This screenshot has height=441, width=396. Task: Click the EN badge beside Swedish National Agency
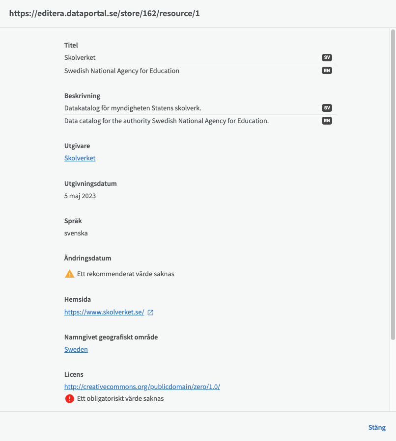pyautogui.click(x=327, y=71)
